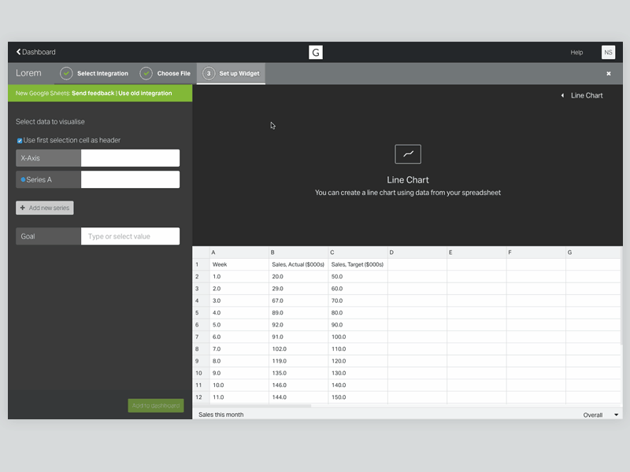
Task: Click the back chevron next to Dashboard
Action: (18, 52)
